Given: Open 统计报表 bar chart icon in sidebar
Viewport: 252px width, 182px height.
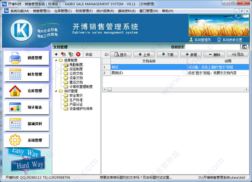Looking at the screenshot, I should click(15, 107).
